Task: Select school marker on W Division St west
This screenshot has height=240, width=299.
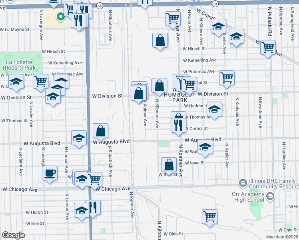Action: tap(53, 98)
